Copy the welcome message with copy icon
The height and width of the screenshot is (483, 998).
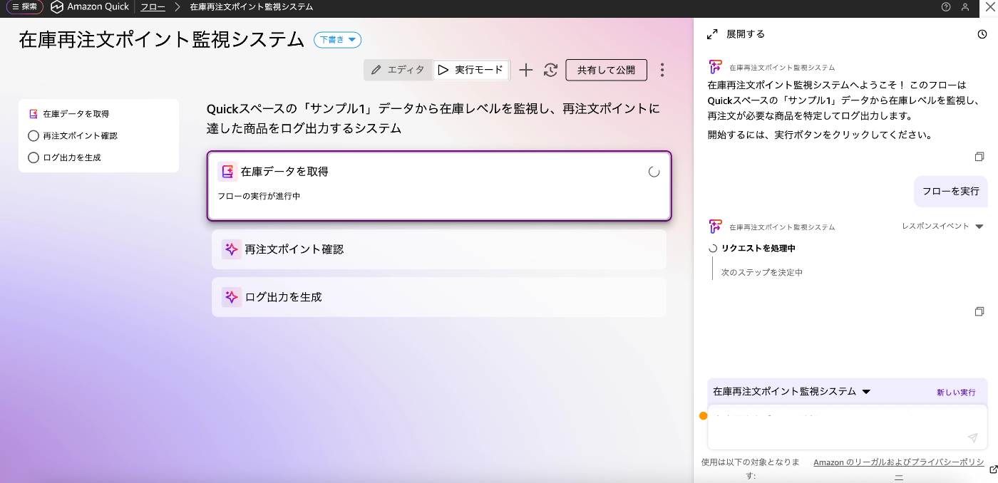(979, 157)
